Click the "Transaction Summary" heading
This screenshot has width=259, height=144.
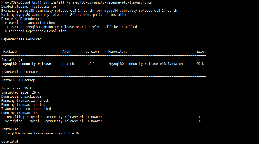(x=19, y=72)
